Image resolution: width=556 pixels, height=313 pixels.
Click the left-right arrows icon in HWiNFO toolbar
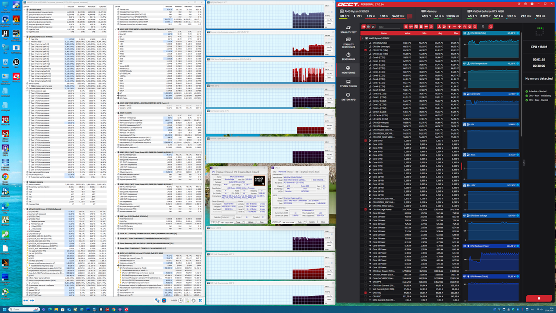tap(26, 300)
